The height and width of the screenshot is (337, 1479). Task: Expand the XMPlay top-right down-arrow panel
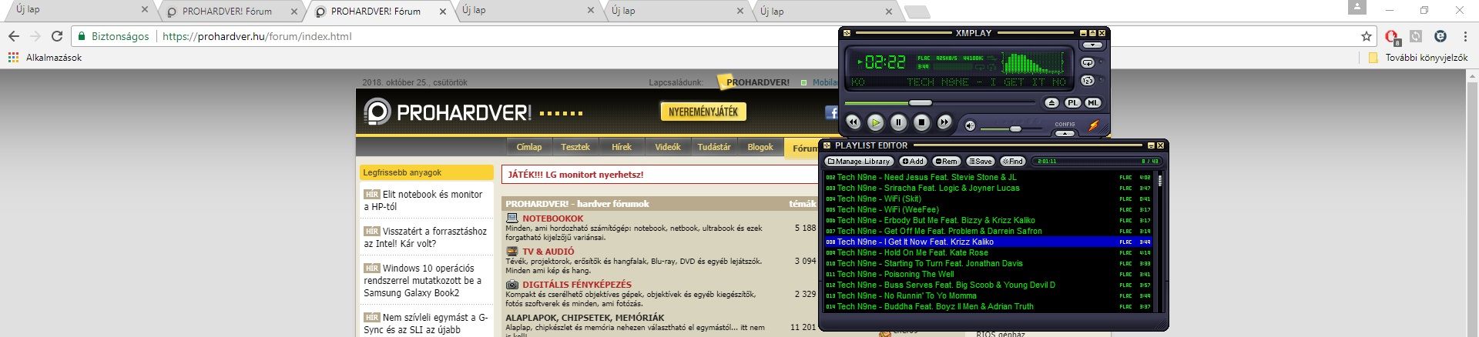click(x=1092, y=45)
